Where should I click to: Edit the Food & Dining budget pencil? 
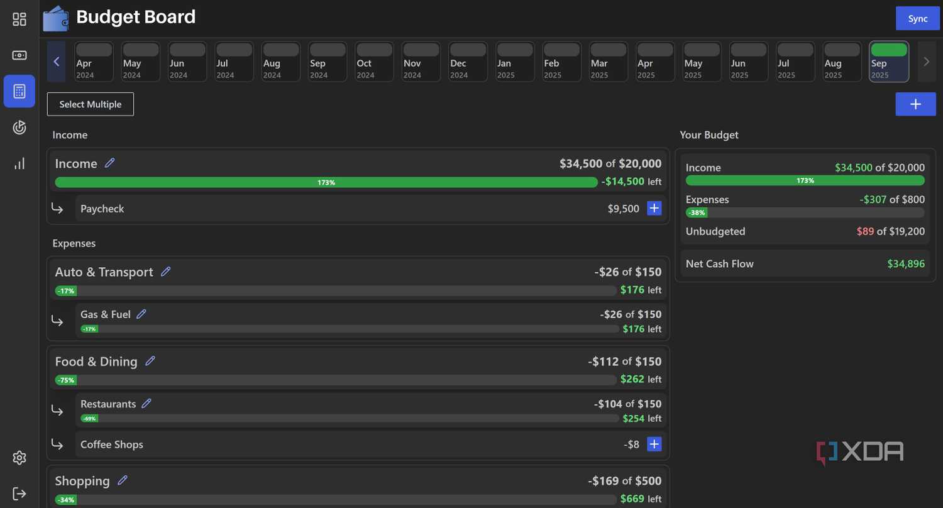coord(150,361)
